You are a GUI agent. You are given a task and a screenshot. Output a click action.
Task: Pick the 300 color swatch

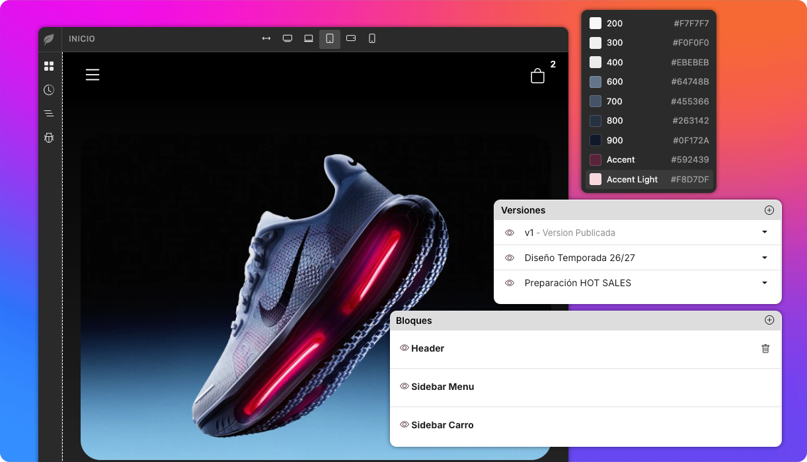596,43
